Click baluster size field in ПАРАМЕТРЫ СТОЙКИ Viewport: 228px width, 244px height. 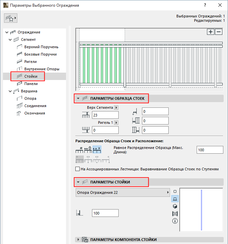[x=105, y=213]
